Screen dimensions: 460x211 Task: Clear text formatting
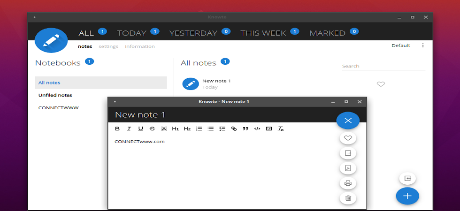point(281,128)
